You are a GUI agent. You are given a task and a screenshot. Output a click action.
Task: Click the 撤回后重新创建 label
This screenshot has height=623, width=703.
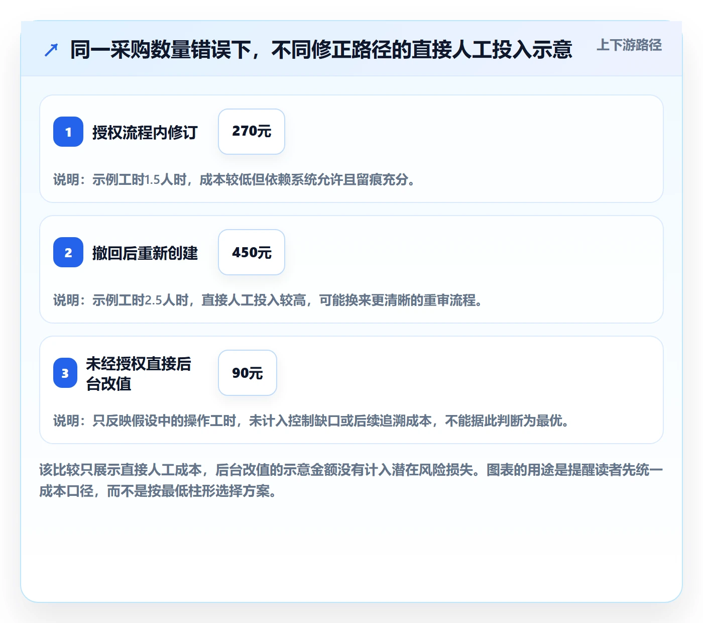(x=145, y=253)
